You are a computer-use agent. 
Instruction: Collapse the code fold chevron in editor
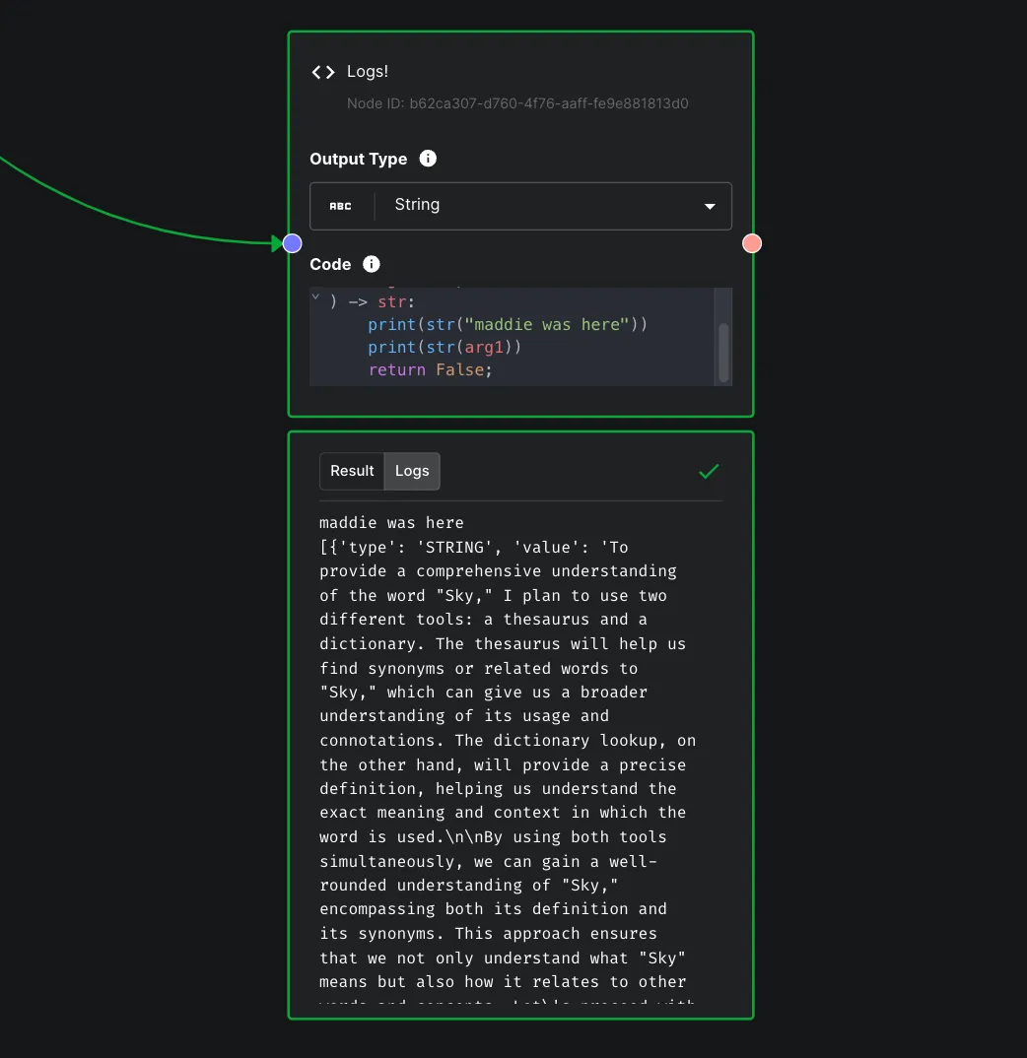pyautogui.click(x=315, y=297)
